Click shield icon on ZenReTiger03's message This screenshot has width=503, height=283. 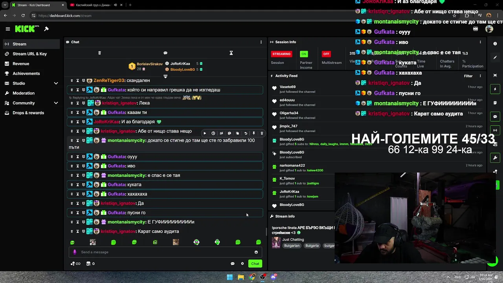click(83, 81)
